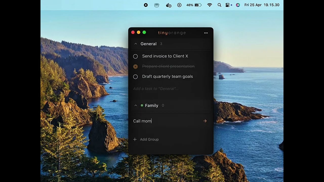Image resolution: width=324 pixels, height=182 pixels.
Task: Mark Draft quarterly team goals as done
Action: [x=135, y=77]
